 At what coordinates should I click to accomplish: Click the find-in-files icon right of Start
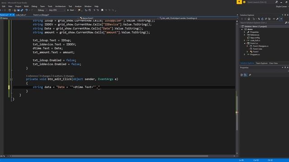click(79, 10)
